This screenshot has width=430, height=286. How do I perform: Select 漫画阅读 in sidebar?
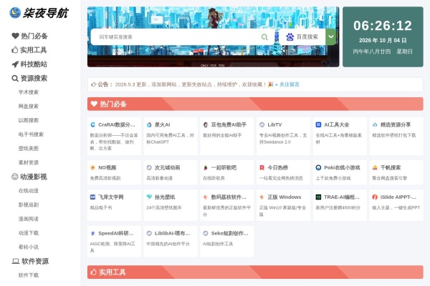pyautogui.click(x=29, y=219)
